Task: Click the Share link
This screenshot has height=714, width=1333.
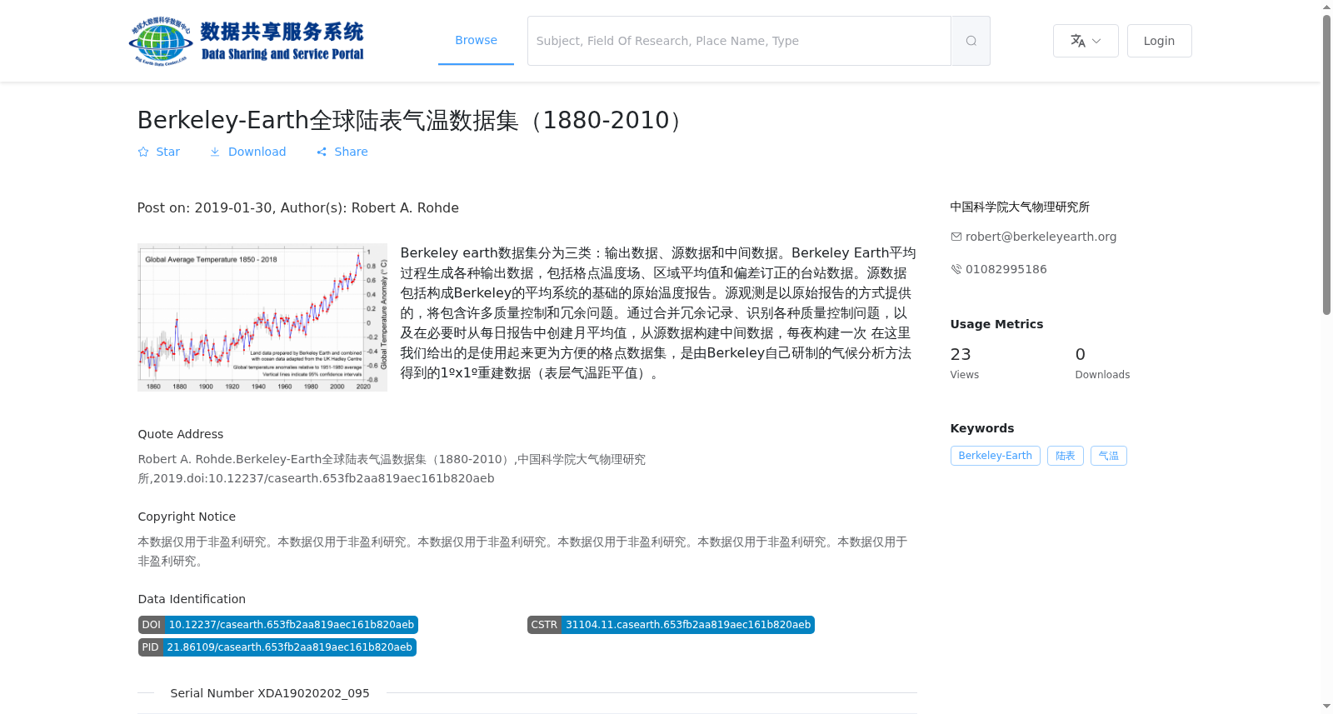Action: tap(342, 152)
